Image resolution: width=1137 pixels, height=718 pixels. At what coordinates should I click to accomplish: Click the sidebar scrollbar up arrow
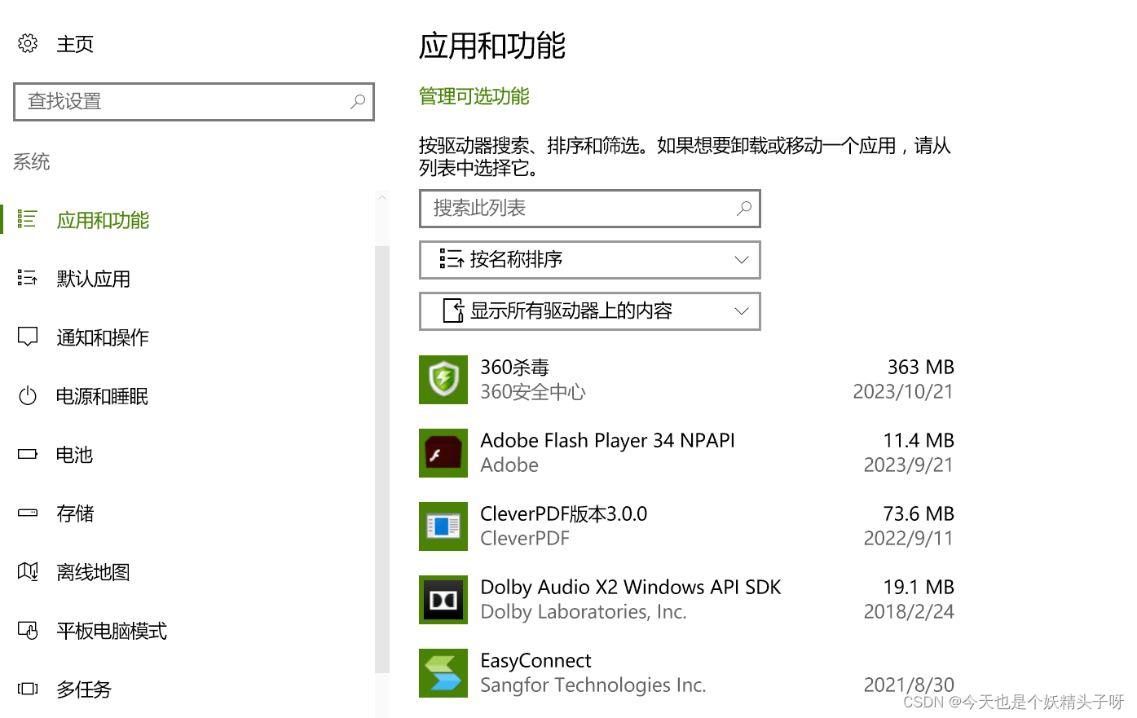click(382, 197)
